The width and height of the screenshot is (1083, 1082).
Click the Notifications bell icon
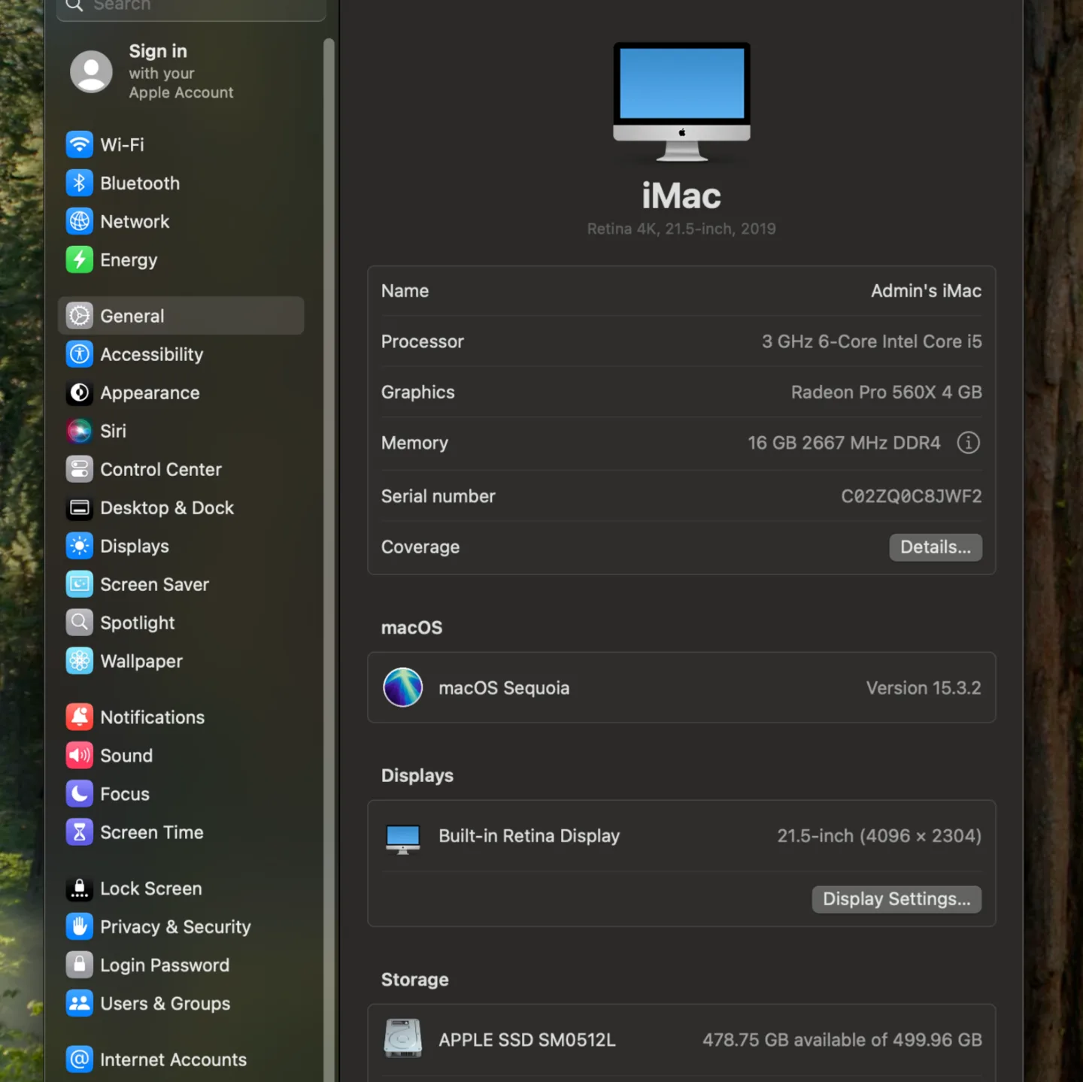[80, 717]
